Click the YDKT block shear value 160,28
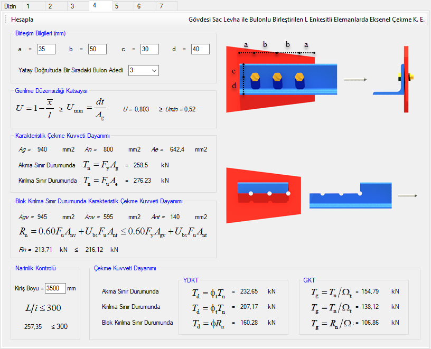Viewport: 431px width, 349px height. (249, 323)
